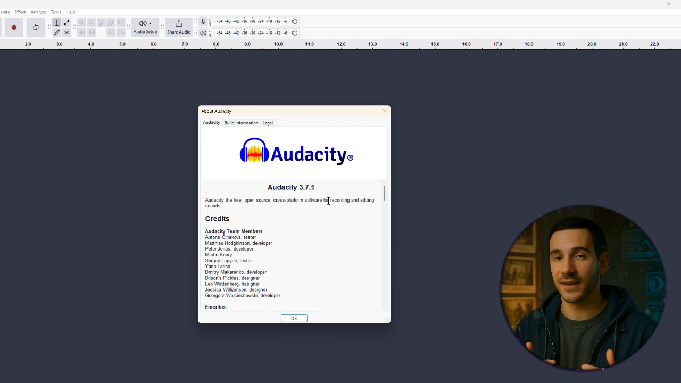Open the Effect menu

click(x=20, y=12)
